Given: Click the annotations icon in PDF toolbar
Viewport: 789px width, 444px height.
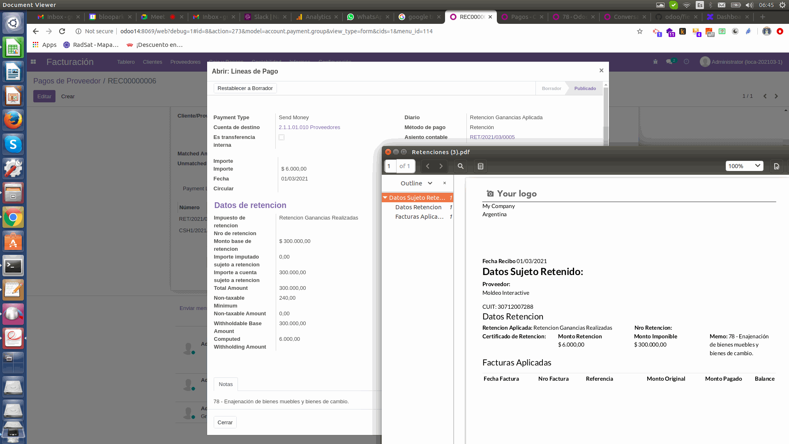Looking at the screenshot, I should (x=480, y=166).
